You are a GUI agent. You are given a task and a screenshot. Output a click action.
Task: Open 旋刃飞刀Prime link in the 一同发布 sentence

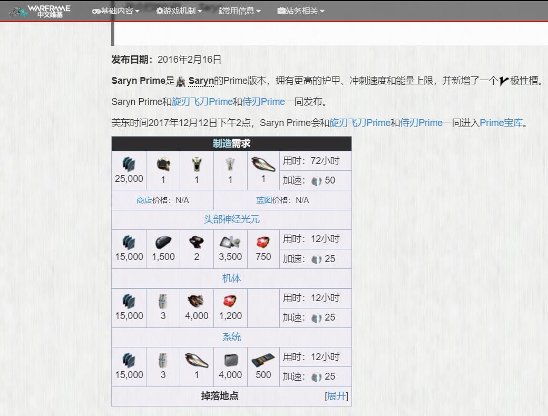point(202,102)
